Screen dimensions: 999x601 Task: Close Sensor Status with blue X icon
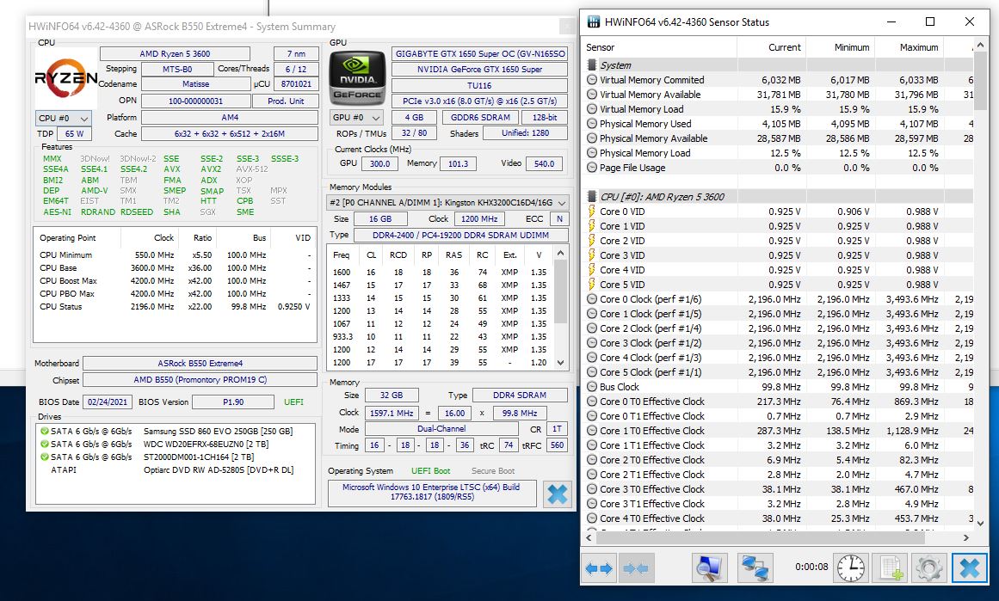pos(968,567)
